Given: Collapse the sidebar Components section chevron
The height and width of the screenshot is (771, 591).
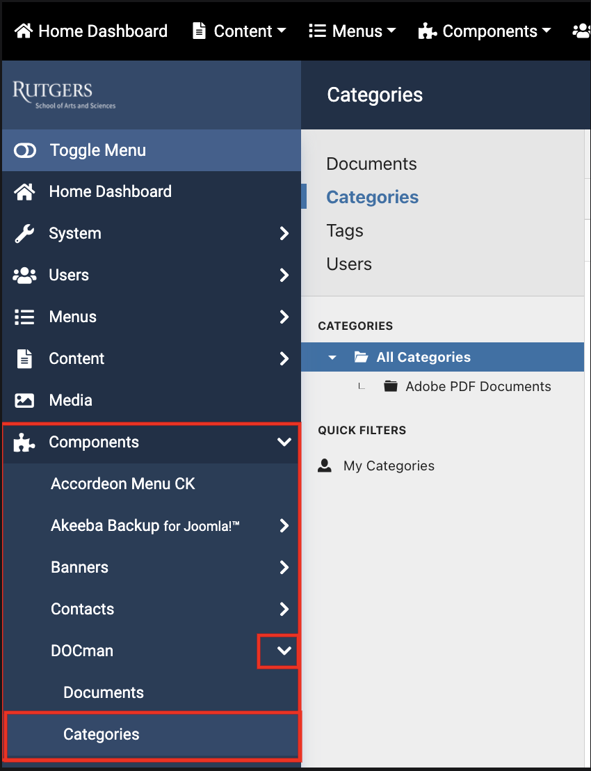Looking at the screenshot, I should 284,442.
